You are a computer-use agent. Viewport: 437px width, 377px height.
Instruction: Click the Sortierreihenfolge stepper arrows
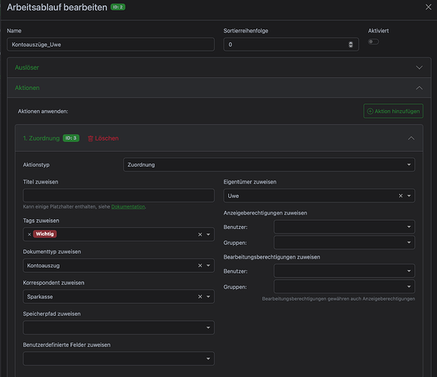[351, 45]
